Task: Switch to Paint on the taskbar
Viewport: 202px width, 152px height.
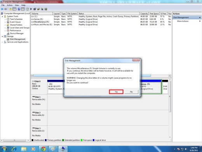Action: pyautogui.click(x=53, y=149)
